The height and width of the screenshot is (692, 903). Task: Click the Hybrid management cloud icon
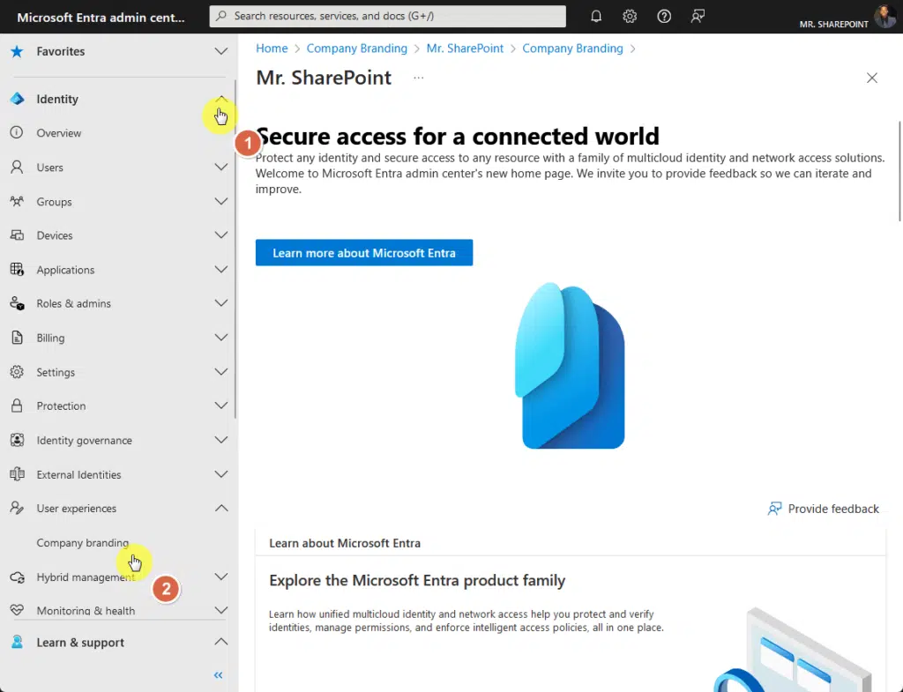[17, 577]
